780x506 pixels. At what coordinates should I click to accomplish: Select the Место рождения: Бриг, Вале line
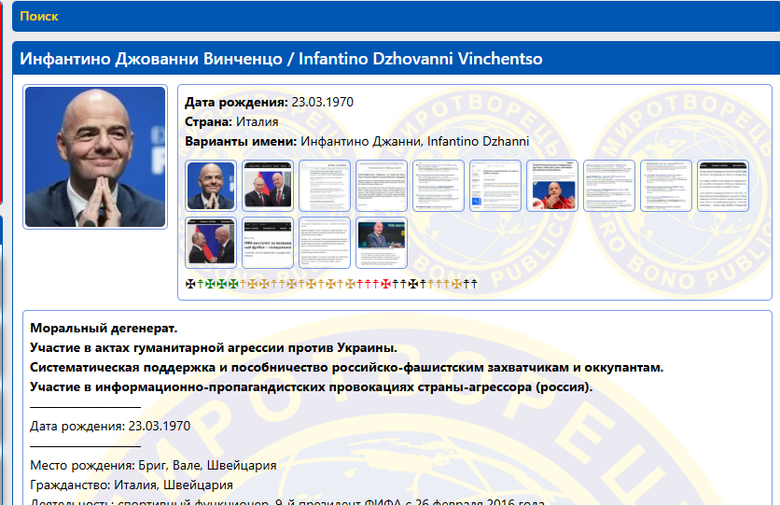pyautogui.click(x=153, y=466)
